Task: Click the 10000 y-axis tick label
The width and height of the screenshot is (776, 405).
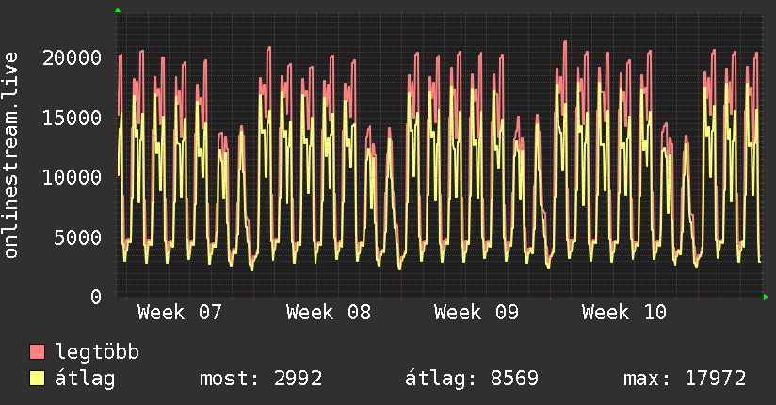Action: point(72,177)
